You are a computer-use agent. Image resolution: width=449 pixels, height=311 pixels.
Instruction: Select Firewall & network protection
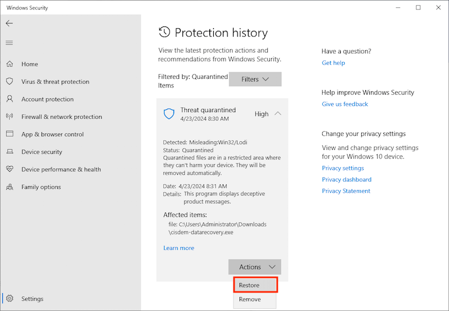pos(62,117)
